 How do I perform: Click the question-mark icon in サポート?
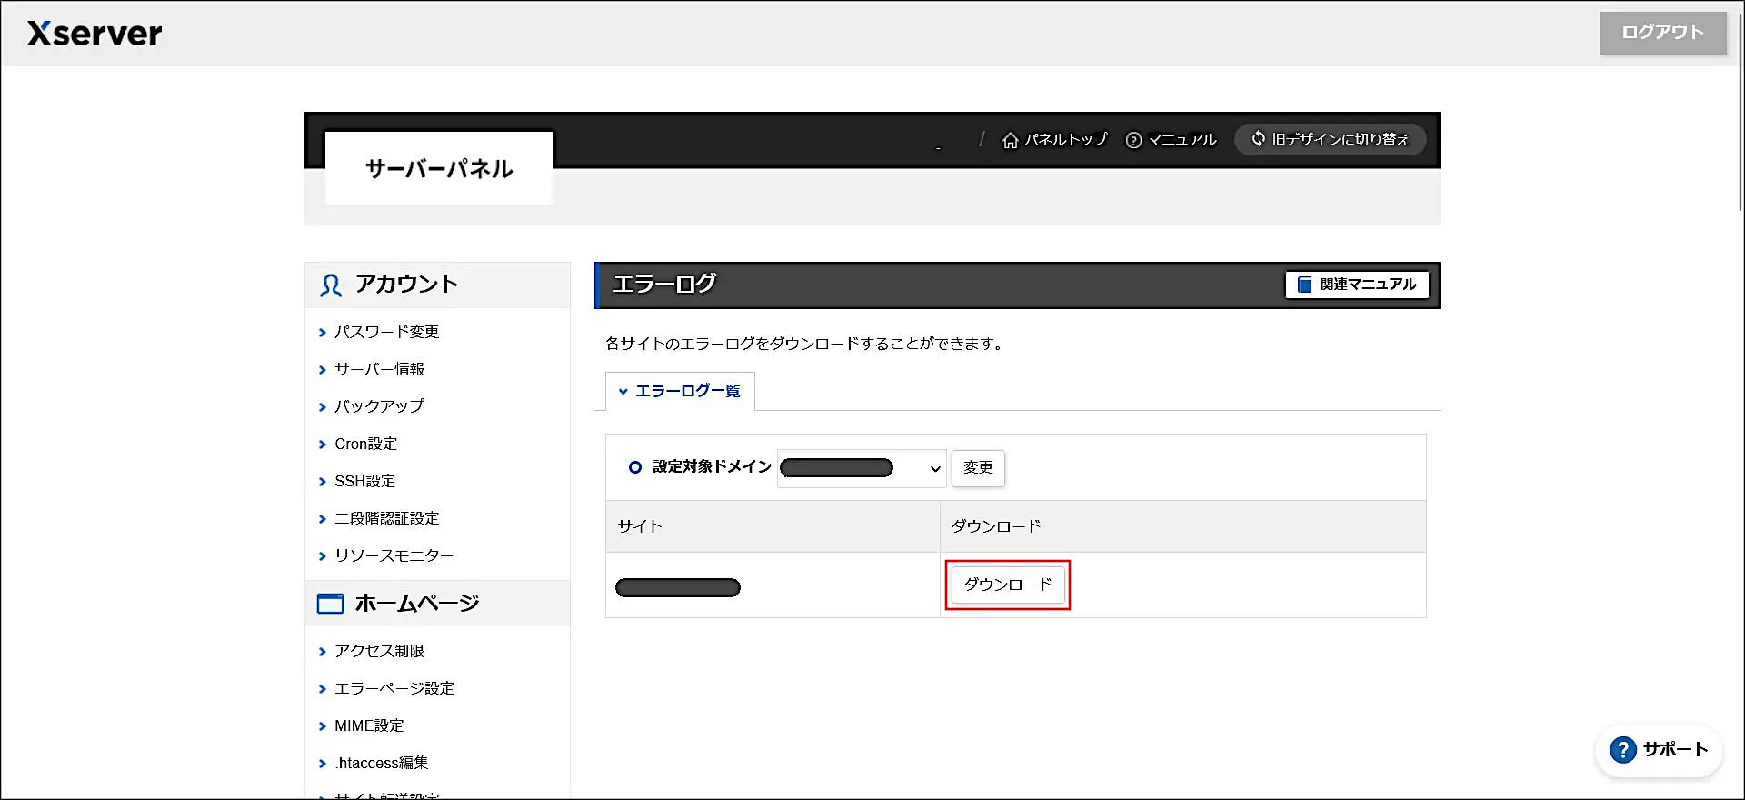[x=1622, y=750]
